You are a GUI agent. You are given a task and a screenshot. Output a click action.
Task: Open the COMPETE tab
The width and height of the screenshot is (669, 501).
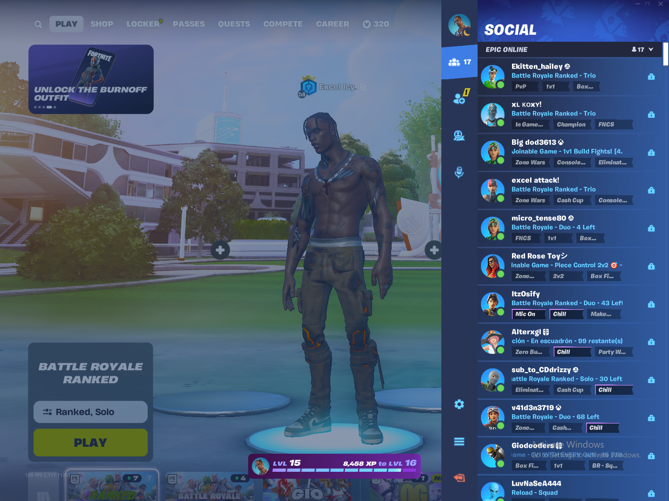click(283, 24)
